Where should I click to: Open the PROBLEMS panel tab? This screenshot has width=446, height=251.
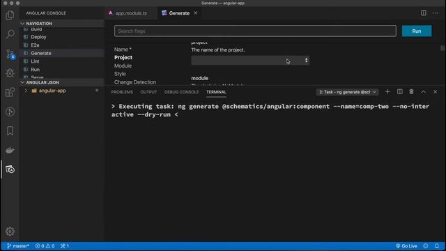pyautogui.click(x=122, y=92)
